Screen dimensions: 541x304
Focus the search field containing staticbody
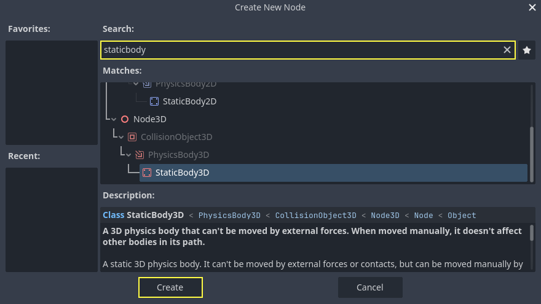[301, 50]
